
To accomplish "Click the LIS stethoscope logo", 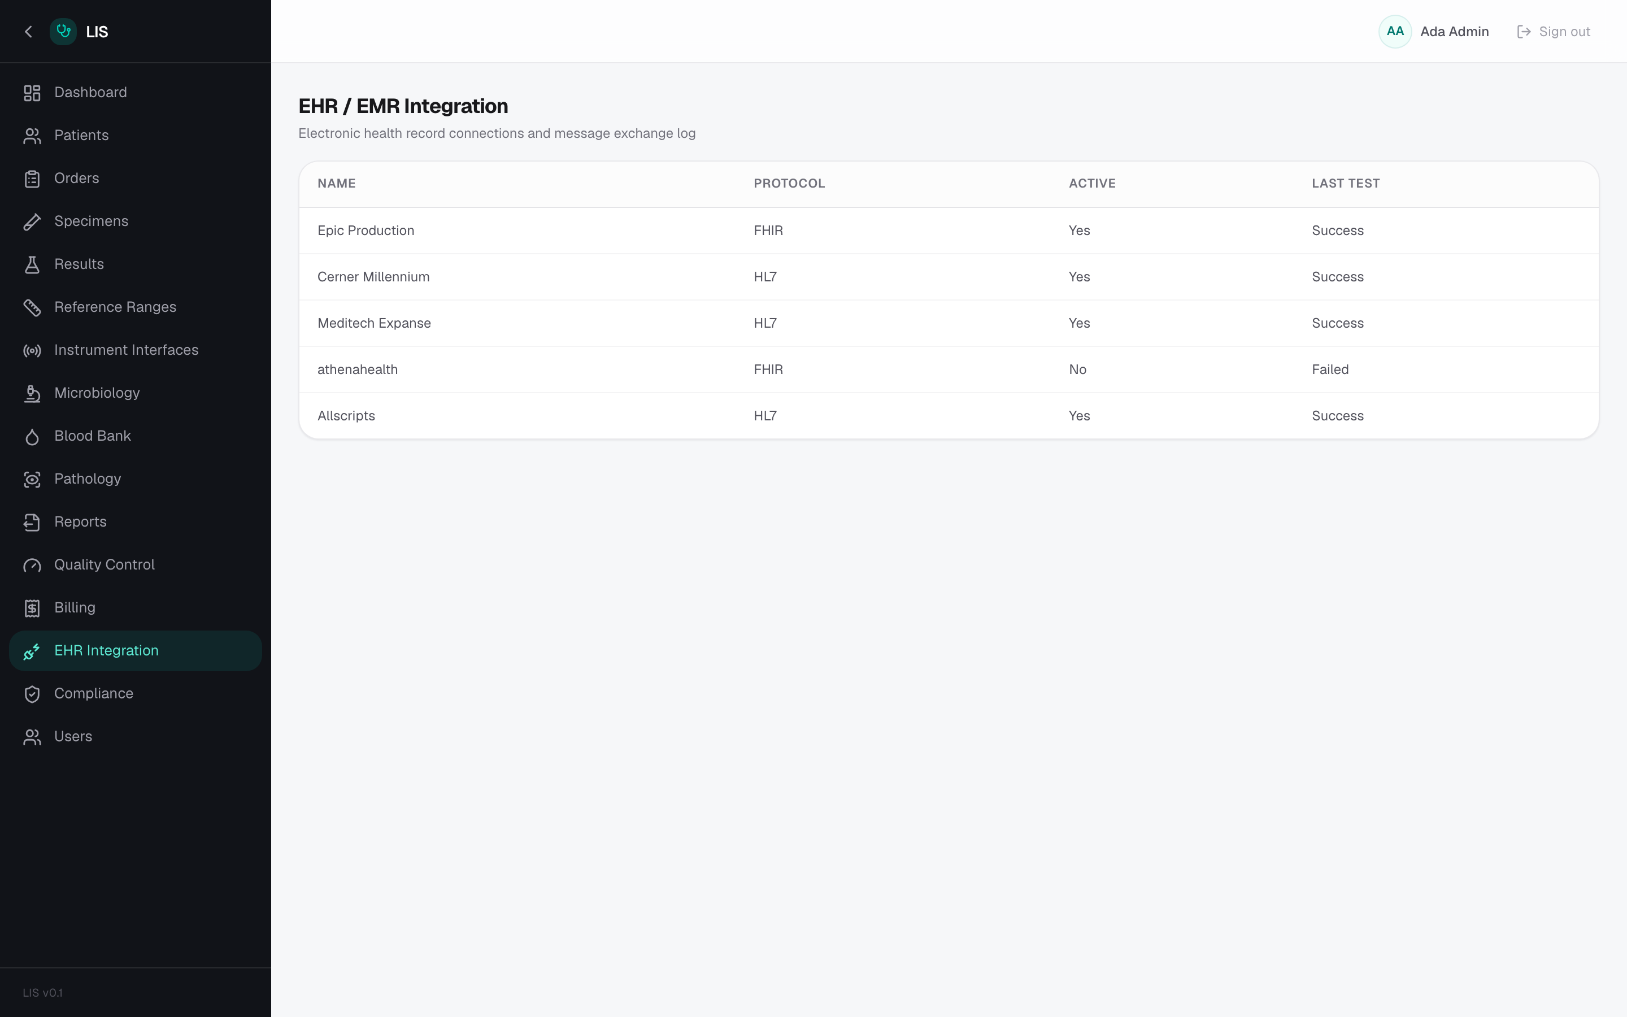I will (x=63, y=32).
